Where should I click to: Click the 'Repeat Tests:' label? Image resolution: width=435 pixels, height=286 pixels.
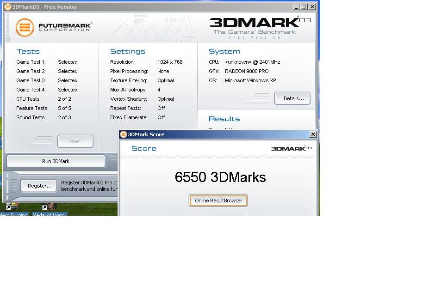tap(125, 108)
